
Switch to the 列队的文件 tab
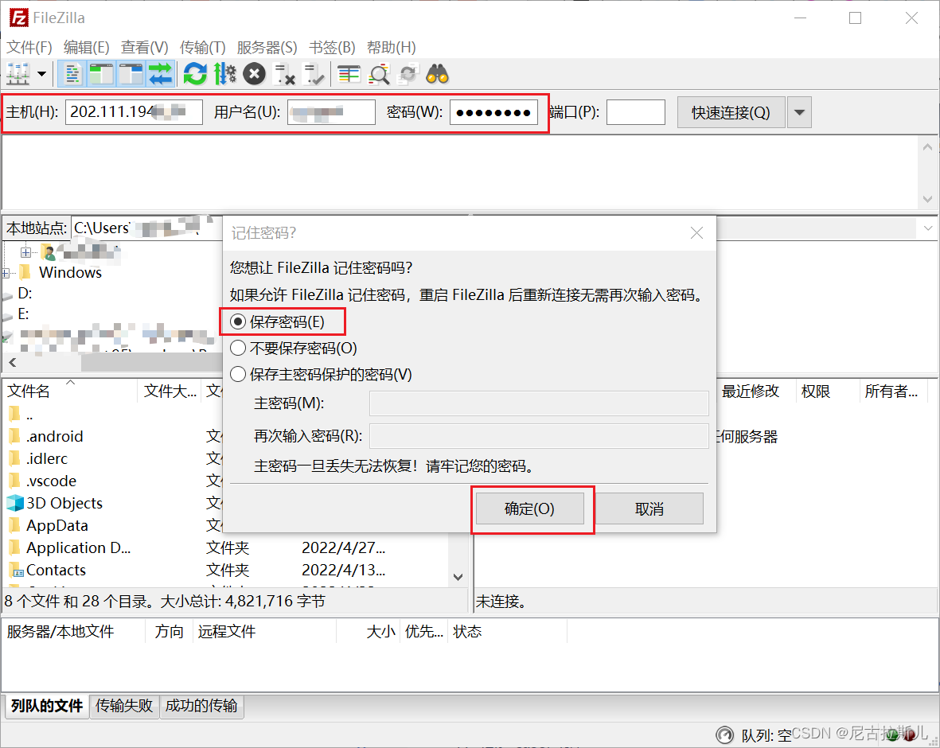tap(47, 706)
